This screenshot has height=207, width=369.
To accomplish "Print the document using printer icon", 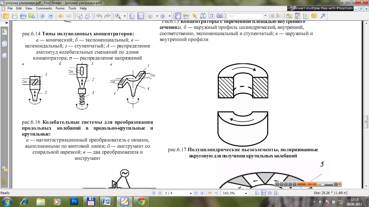I will click(23, 16).
